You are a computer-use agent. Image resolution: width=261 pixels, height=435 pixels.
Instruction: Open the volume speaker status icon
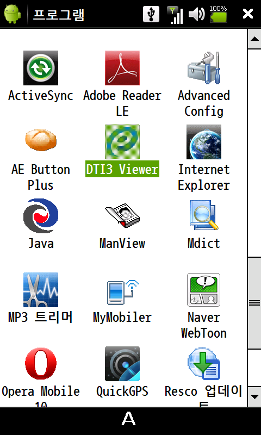197,14
